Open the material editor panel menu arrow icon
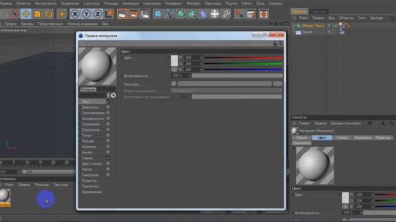 coord(280,44)
